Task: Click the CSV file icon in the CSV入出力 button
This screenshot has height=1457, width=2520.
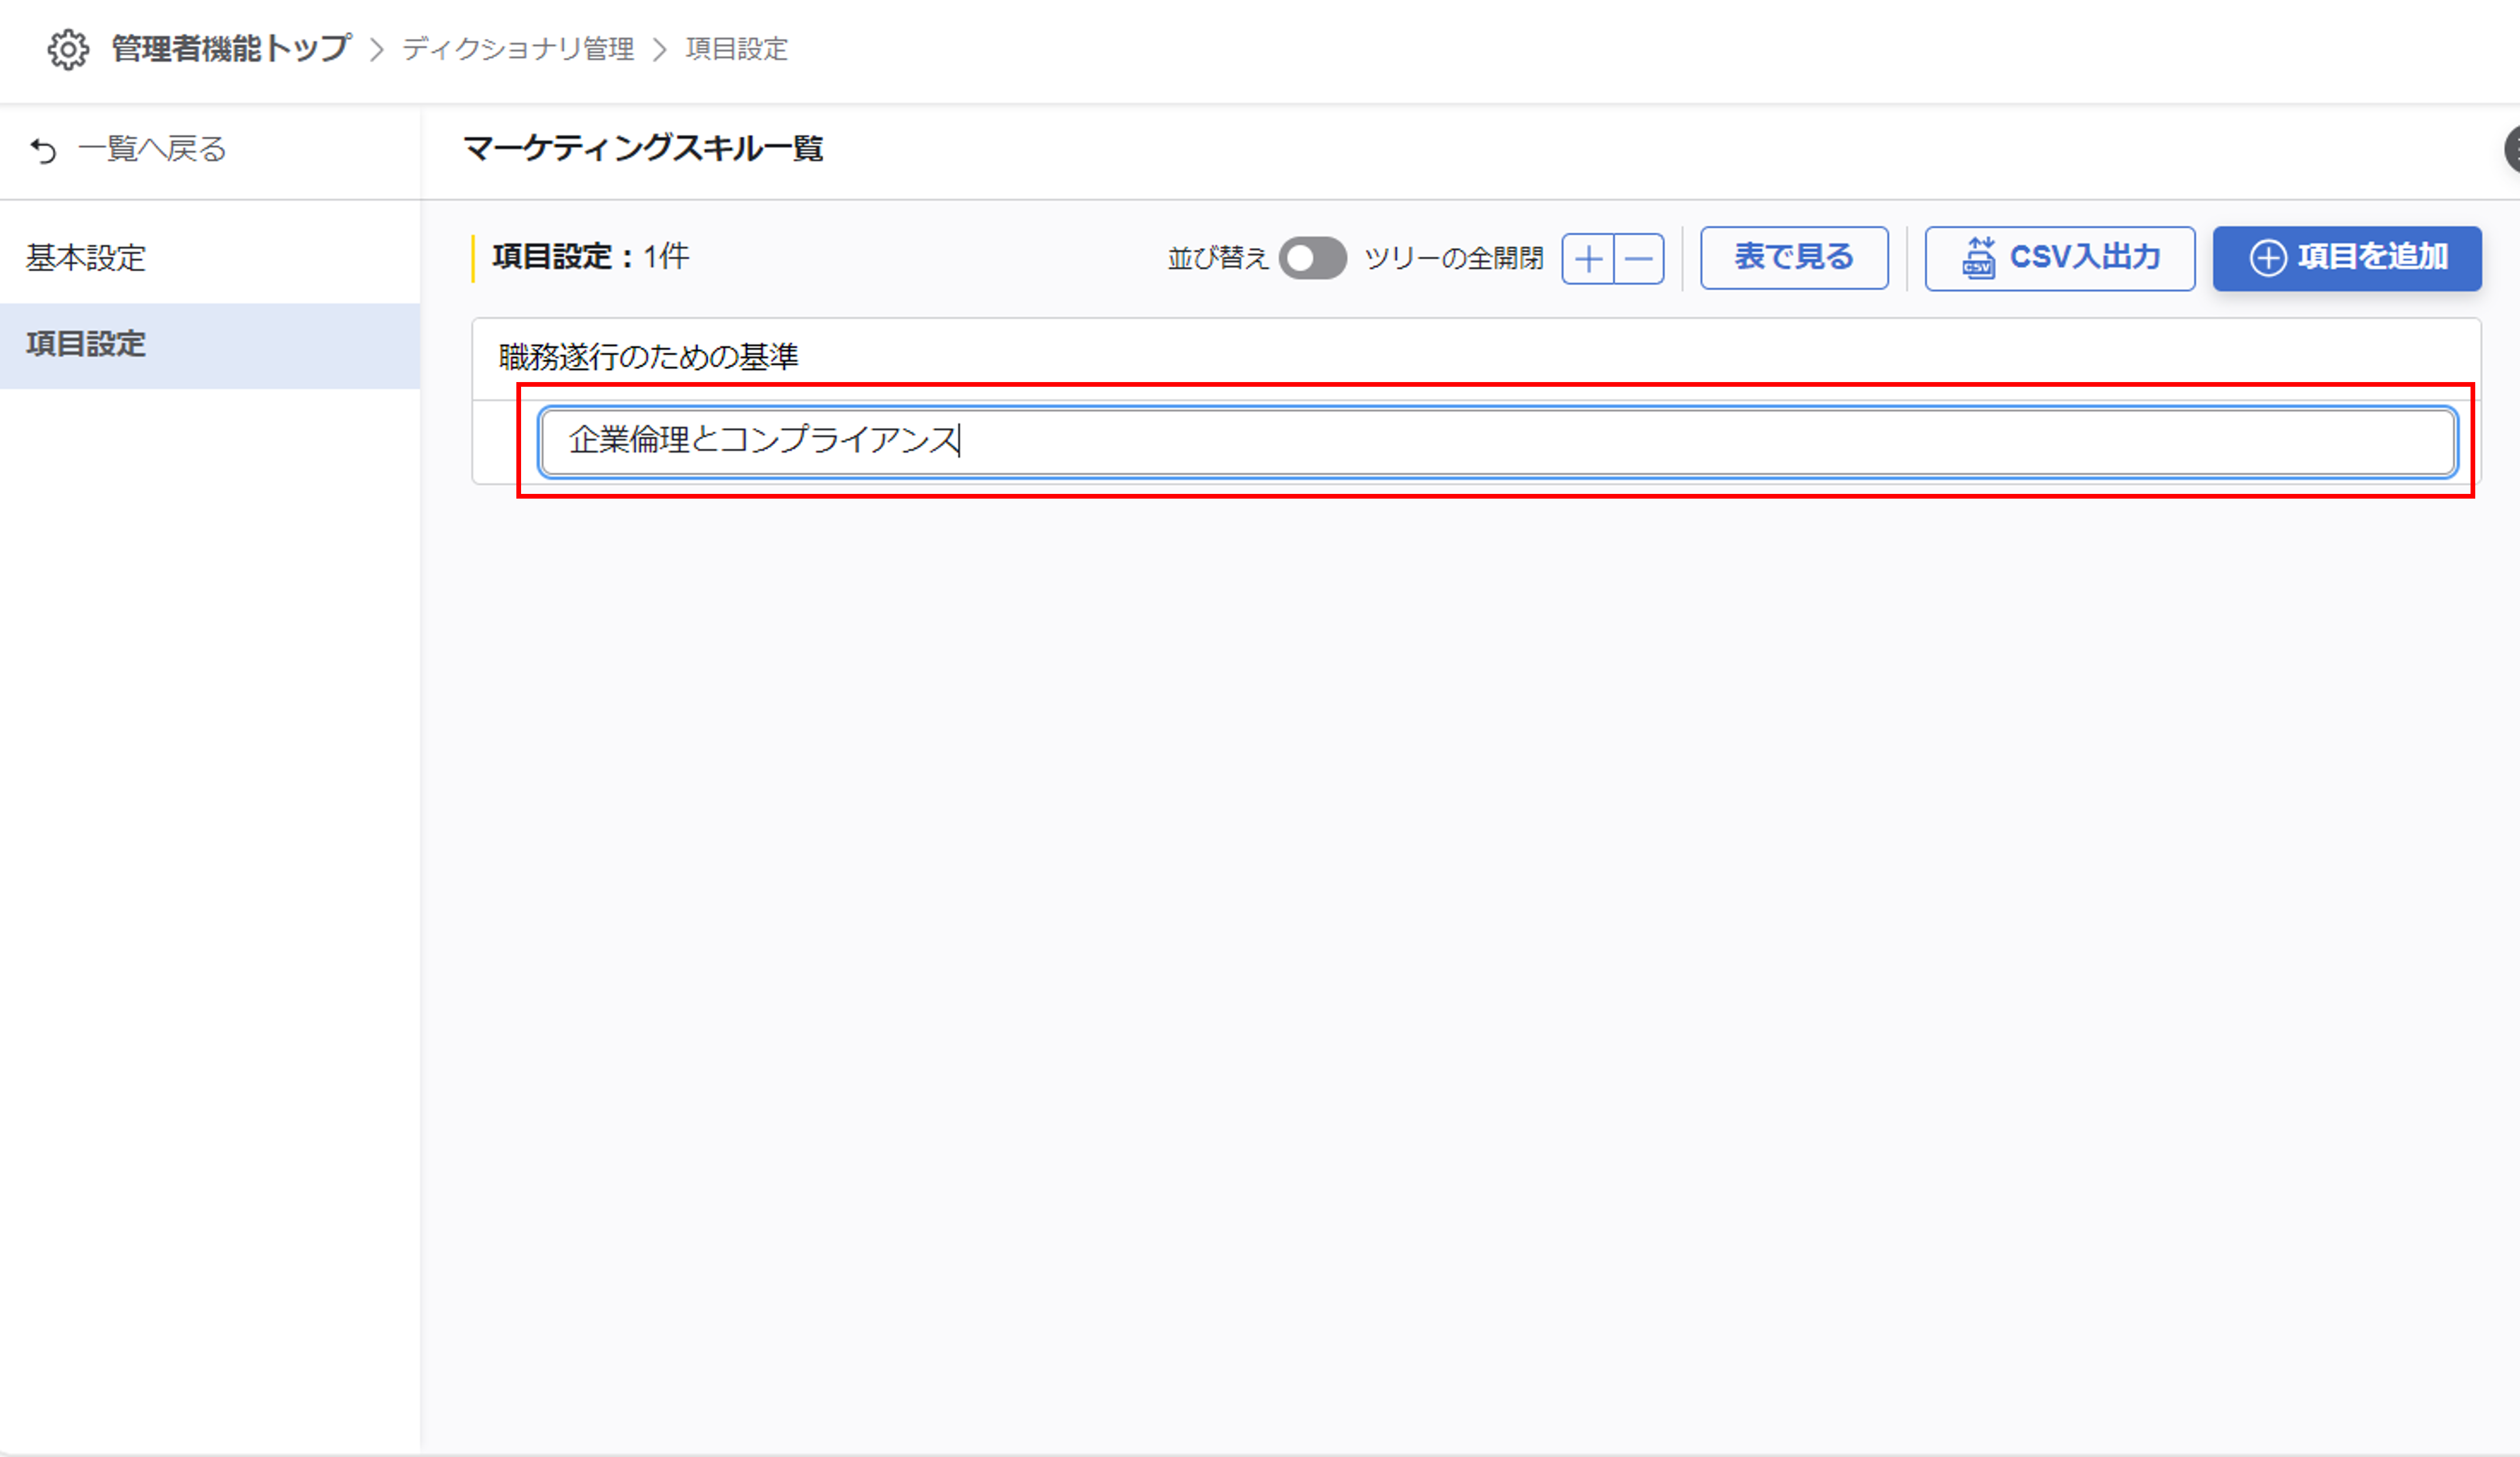Action: (1977, 258)
